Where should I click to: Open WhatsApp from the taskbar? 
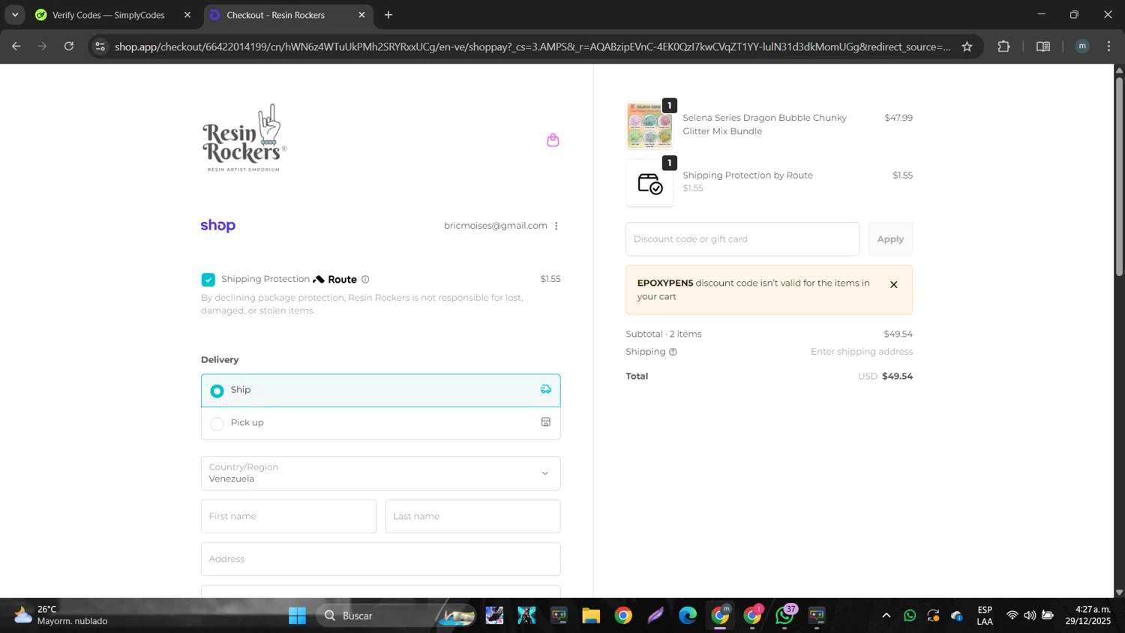tap(784, 616)
